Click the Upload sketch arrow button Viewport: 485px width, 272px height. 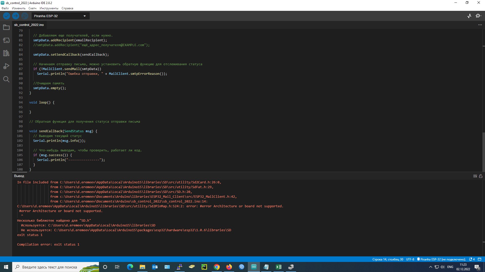pos(16,16)
